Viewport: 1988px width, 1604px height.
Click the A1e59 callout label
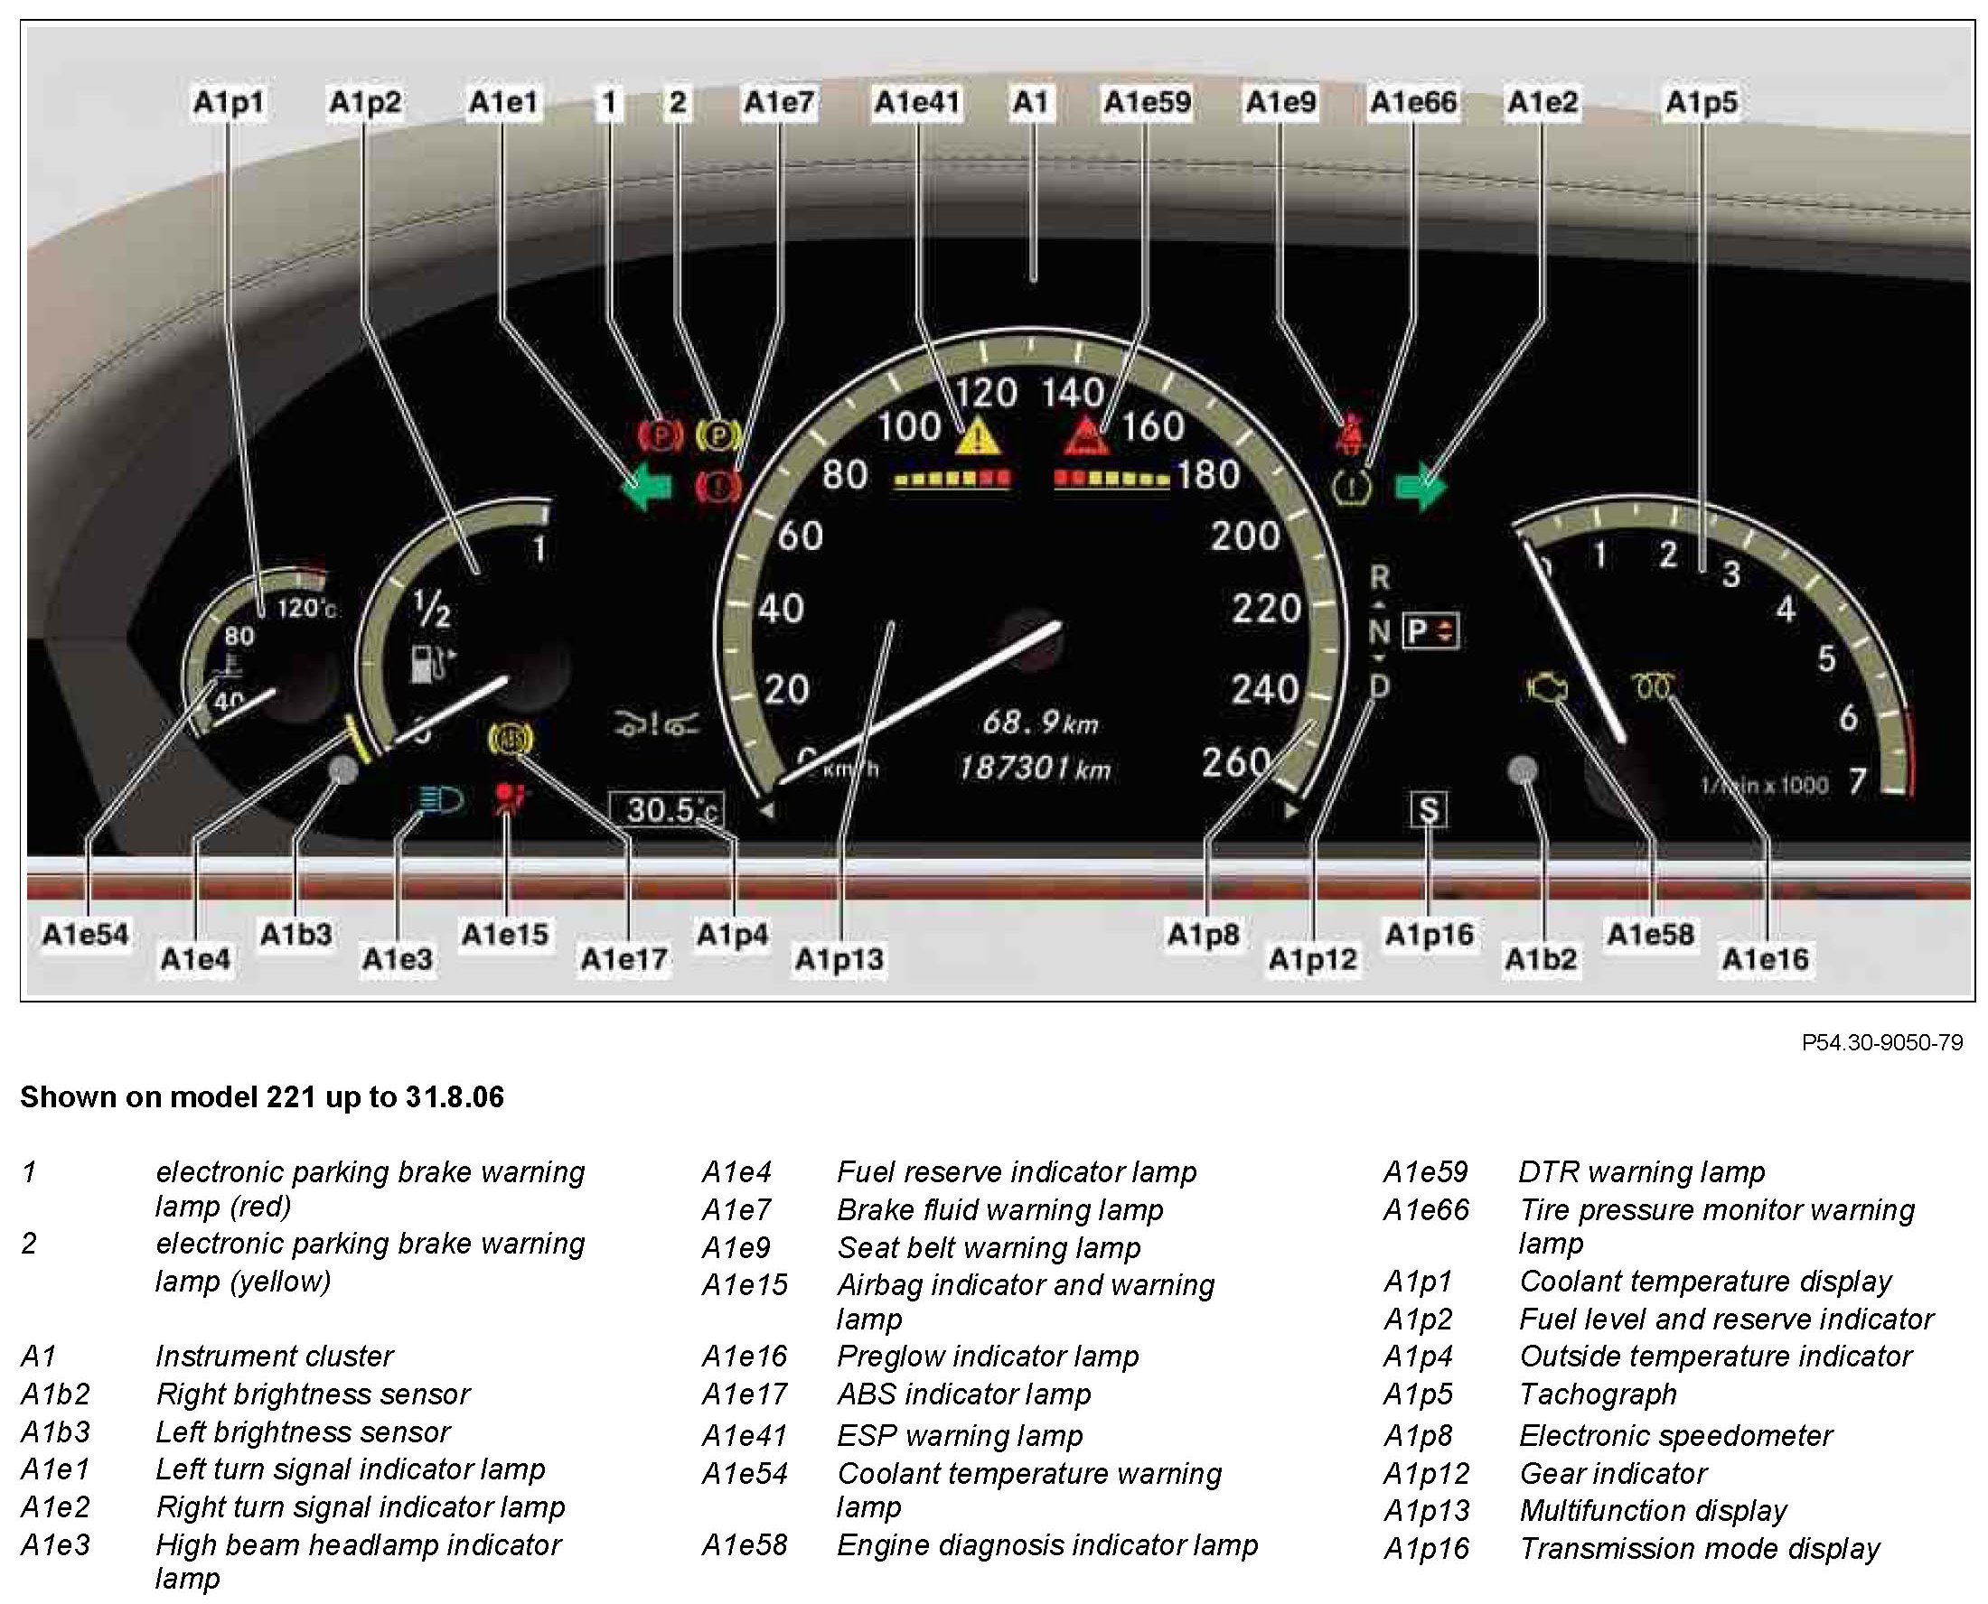pos(1147,102)
